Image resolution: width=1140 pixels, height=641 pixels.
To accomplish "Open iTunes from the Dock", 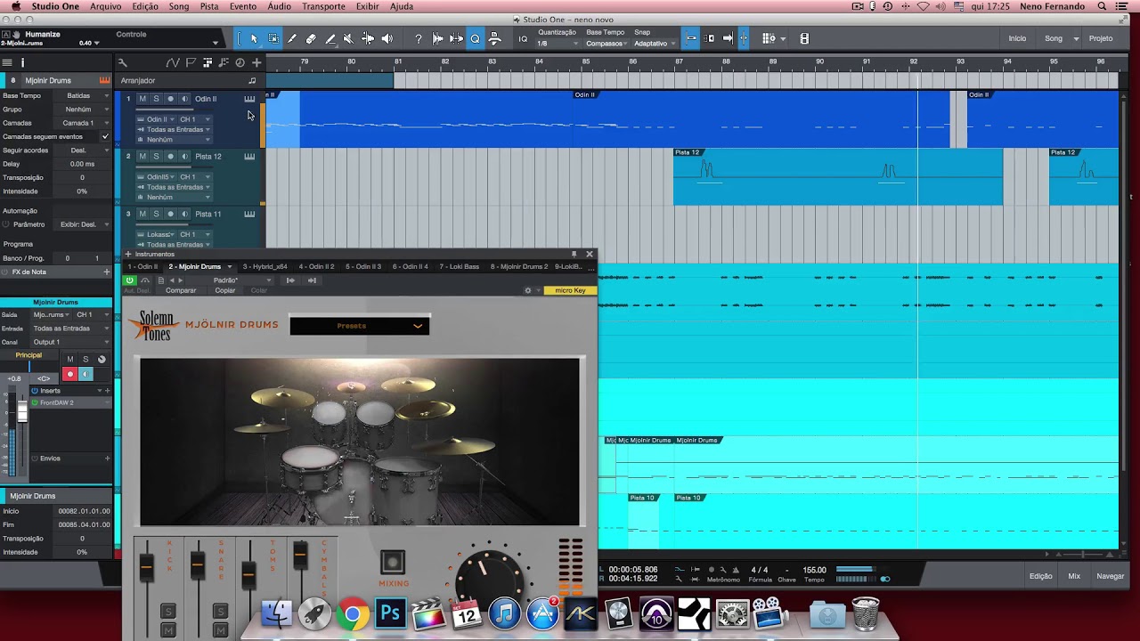I will 504,613.
